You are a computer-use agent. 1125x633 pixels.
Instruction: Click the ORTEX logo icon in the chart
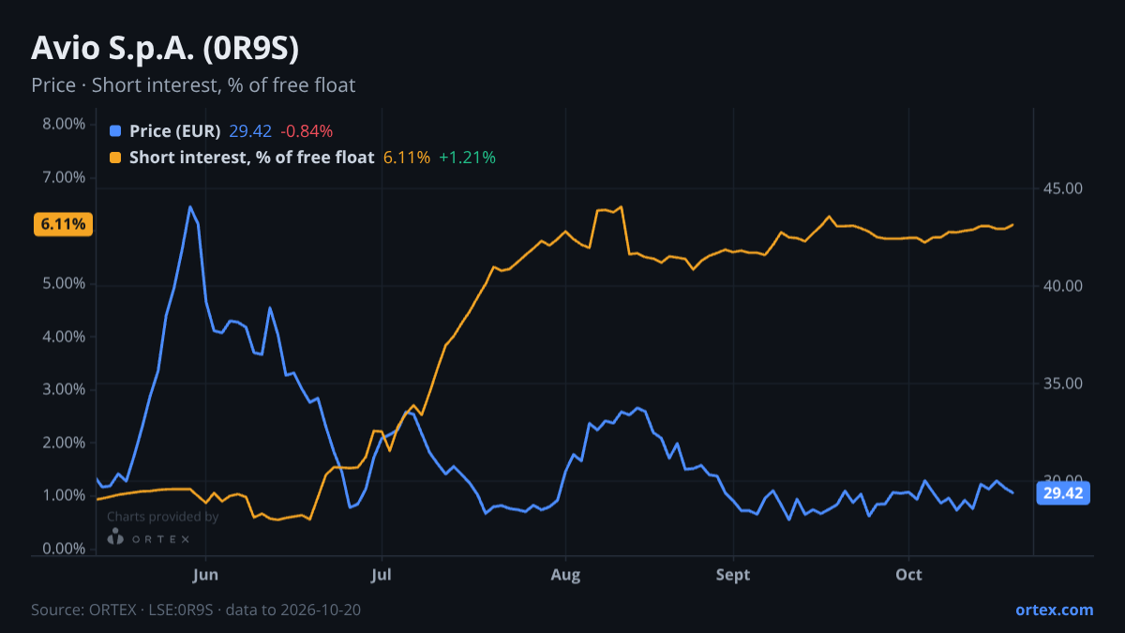tap(115, 537)
